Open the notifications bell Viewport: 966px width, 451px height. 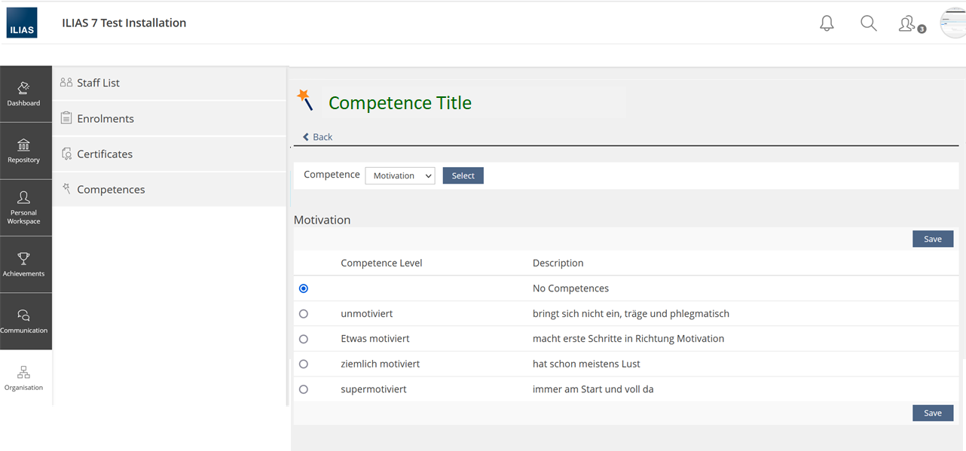coord(827,23)
